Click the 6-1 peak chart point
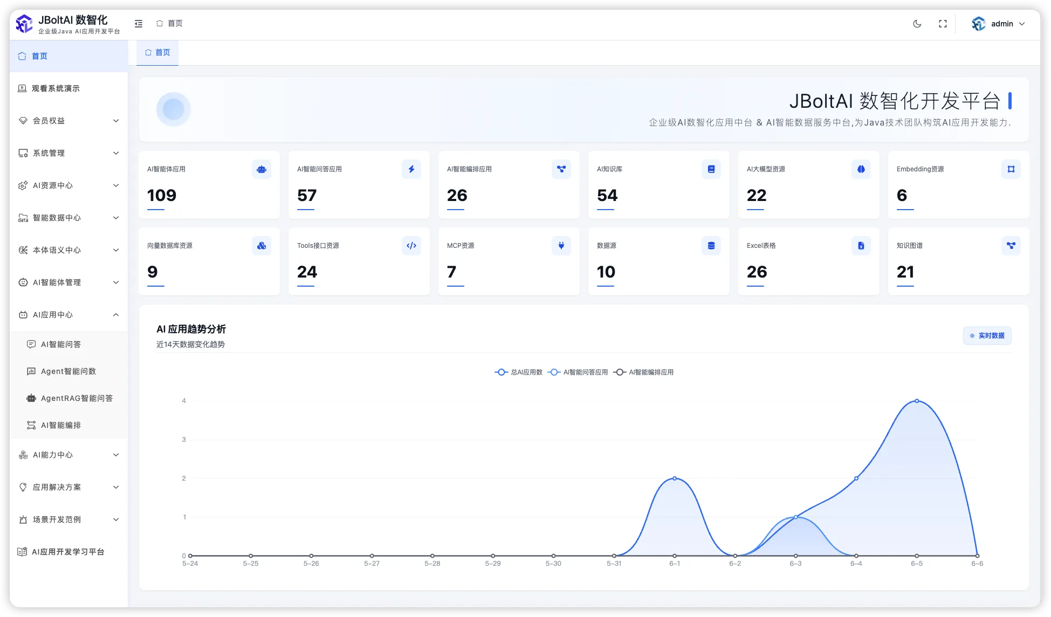The image size is (1051, 617). [675, 479]
